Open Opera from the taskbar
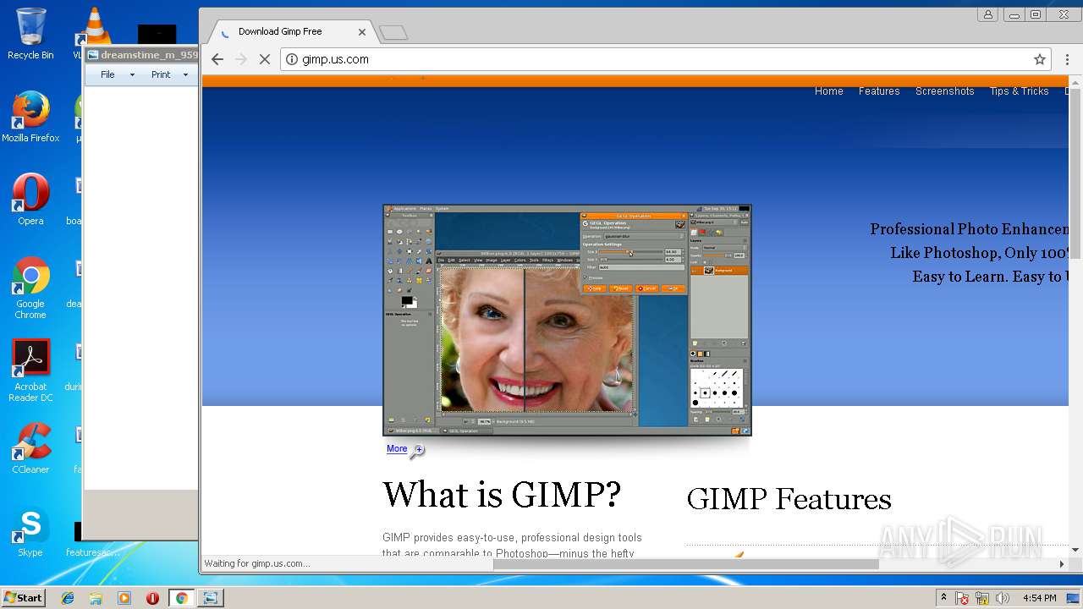 [152, 598]
